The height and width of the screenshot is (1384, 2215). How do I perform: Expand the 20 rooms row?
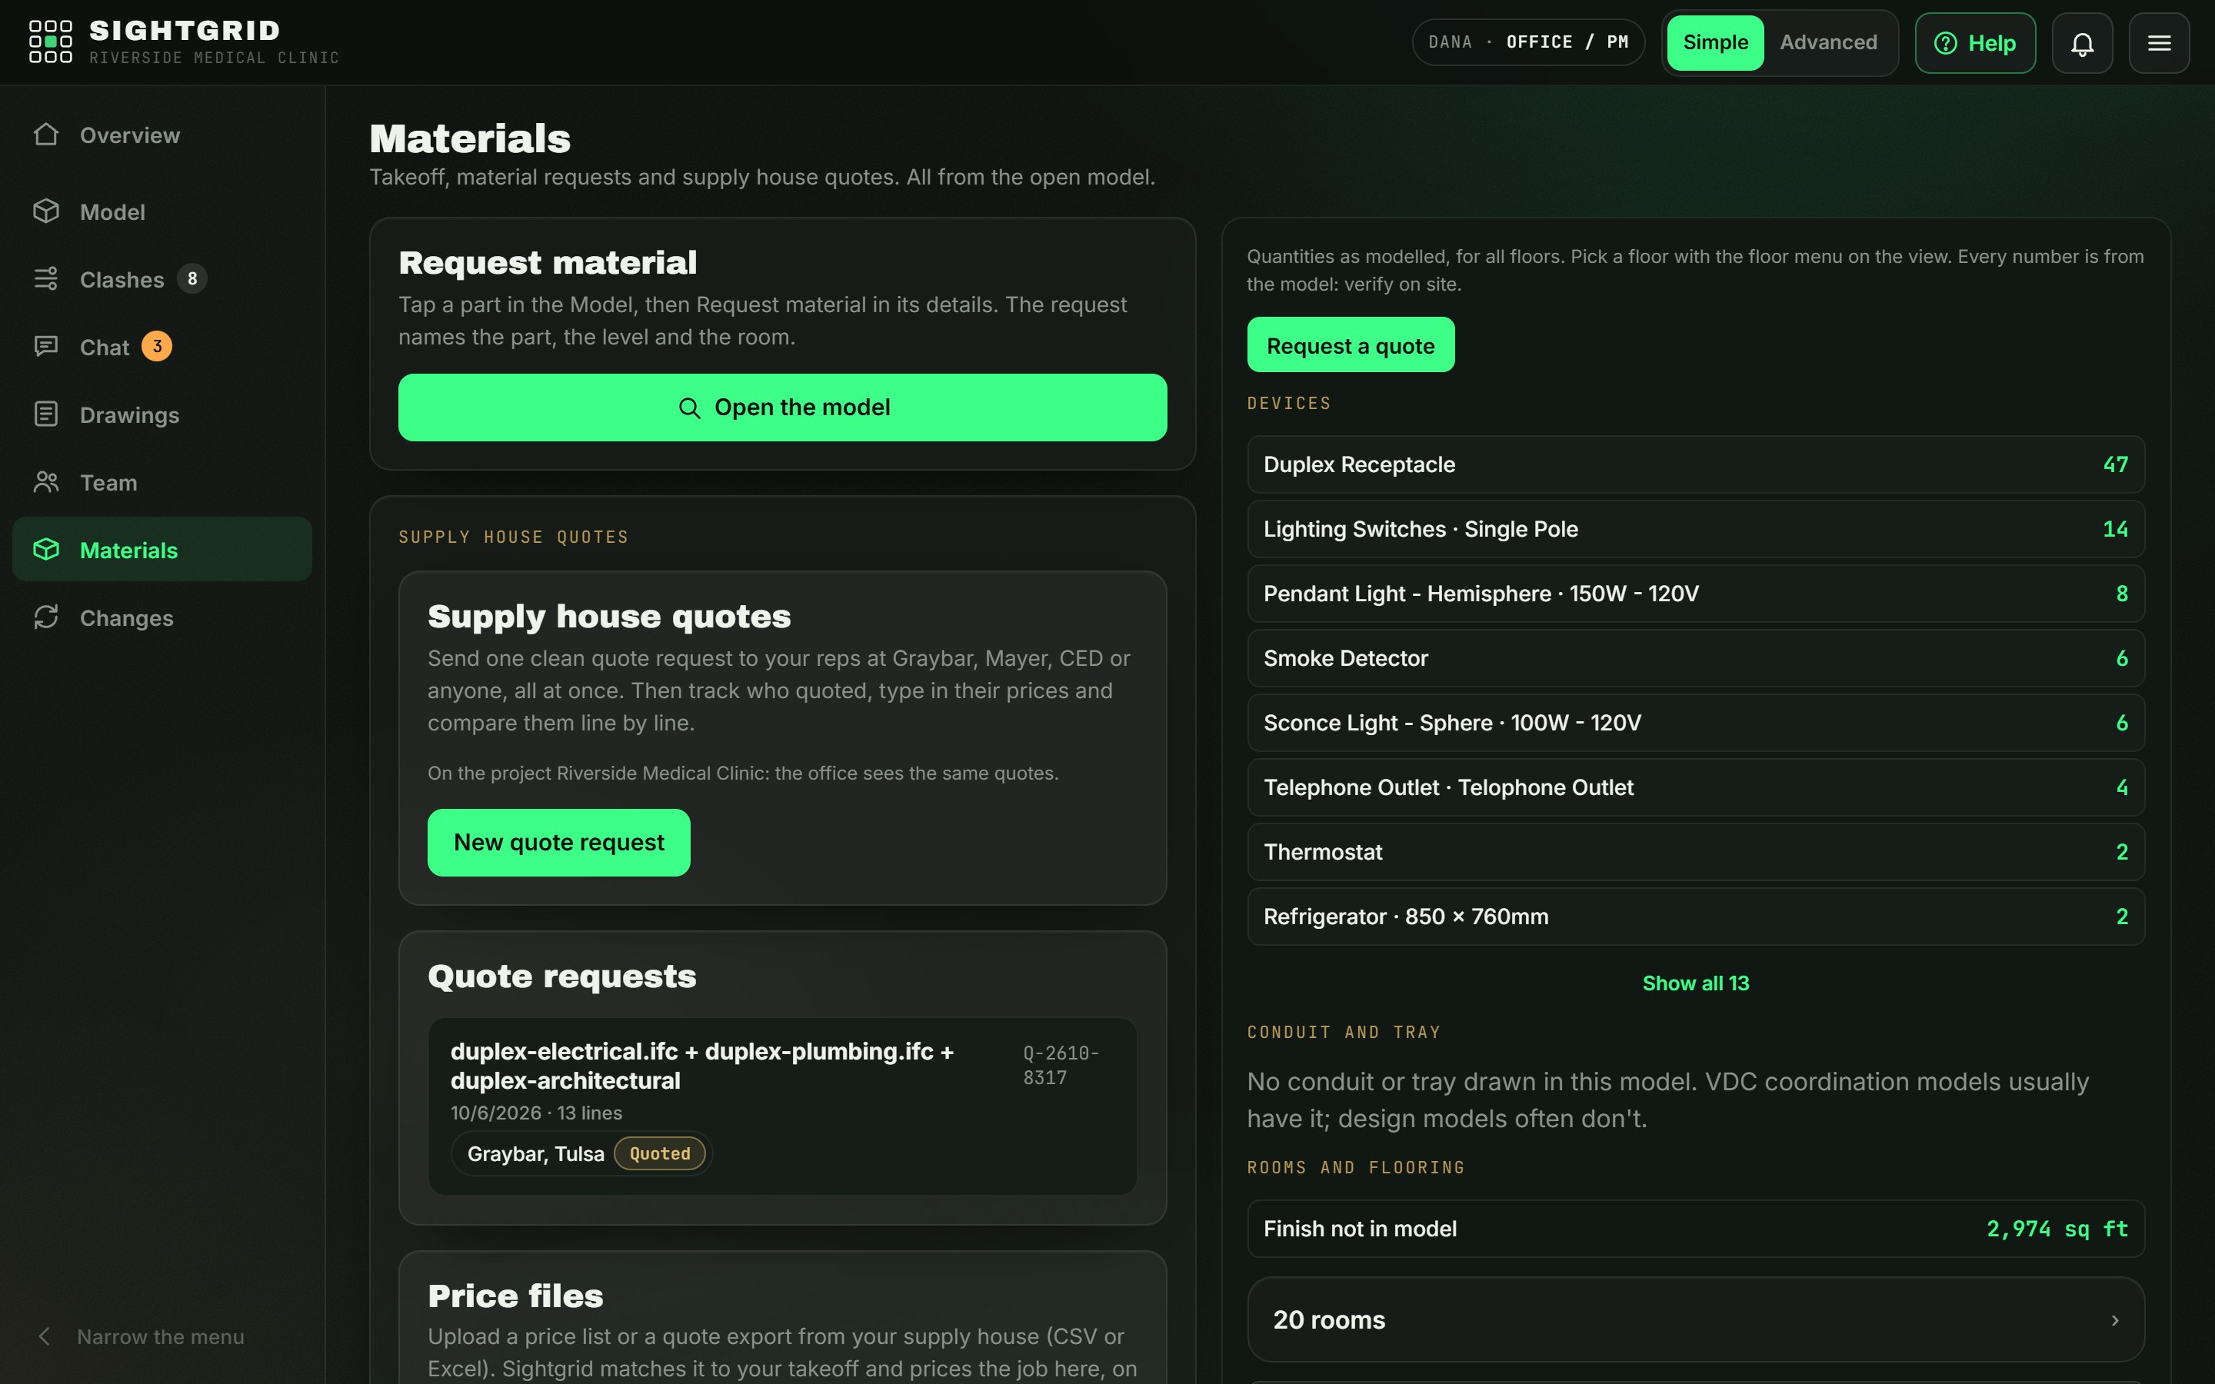coord(1695,1320)
